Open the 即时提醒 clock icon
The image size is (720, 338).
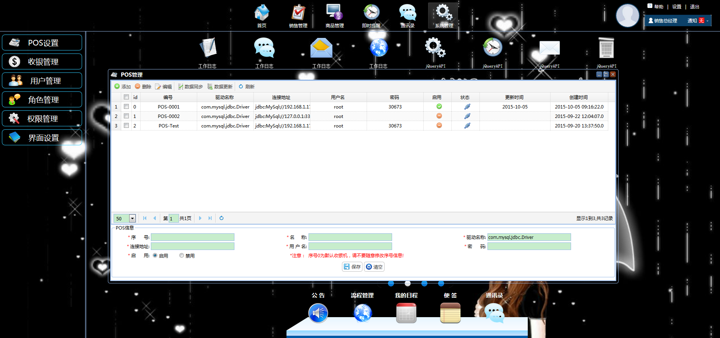click(x=371, y=12)
